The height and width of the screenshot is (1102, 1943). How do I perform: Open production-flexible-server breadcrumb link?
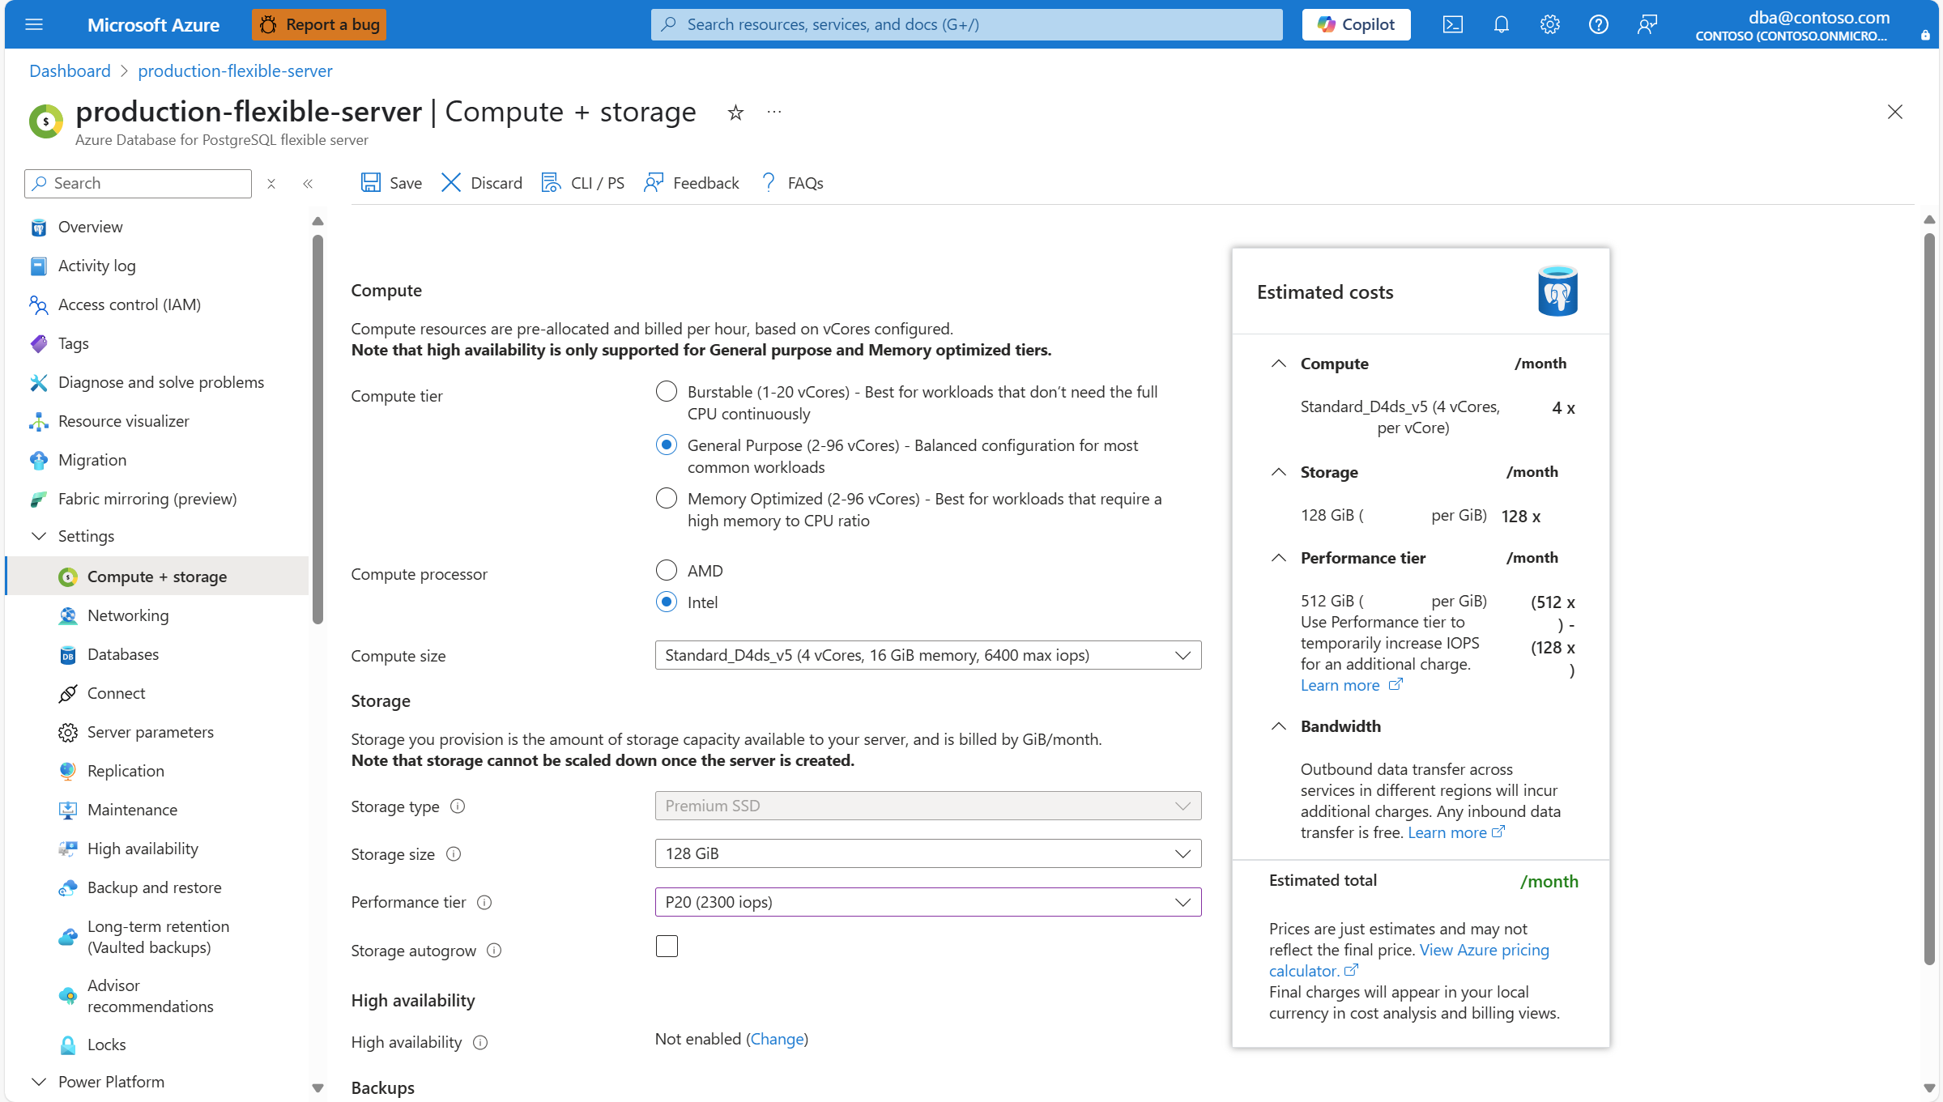[235, 70]
